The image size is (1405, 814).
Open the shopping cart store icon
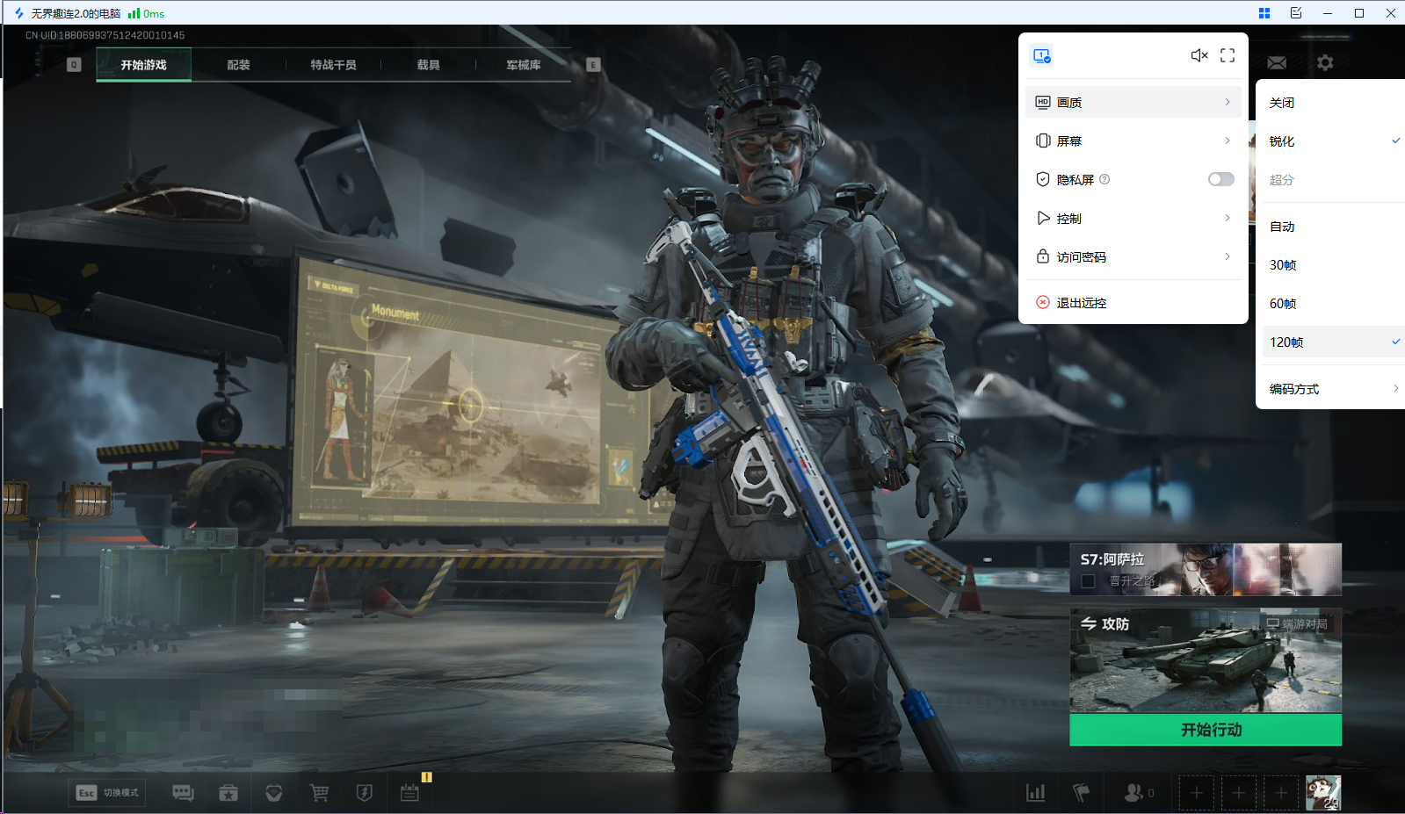(319, 793)
